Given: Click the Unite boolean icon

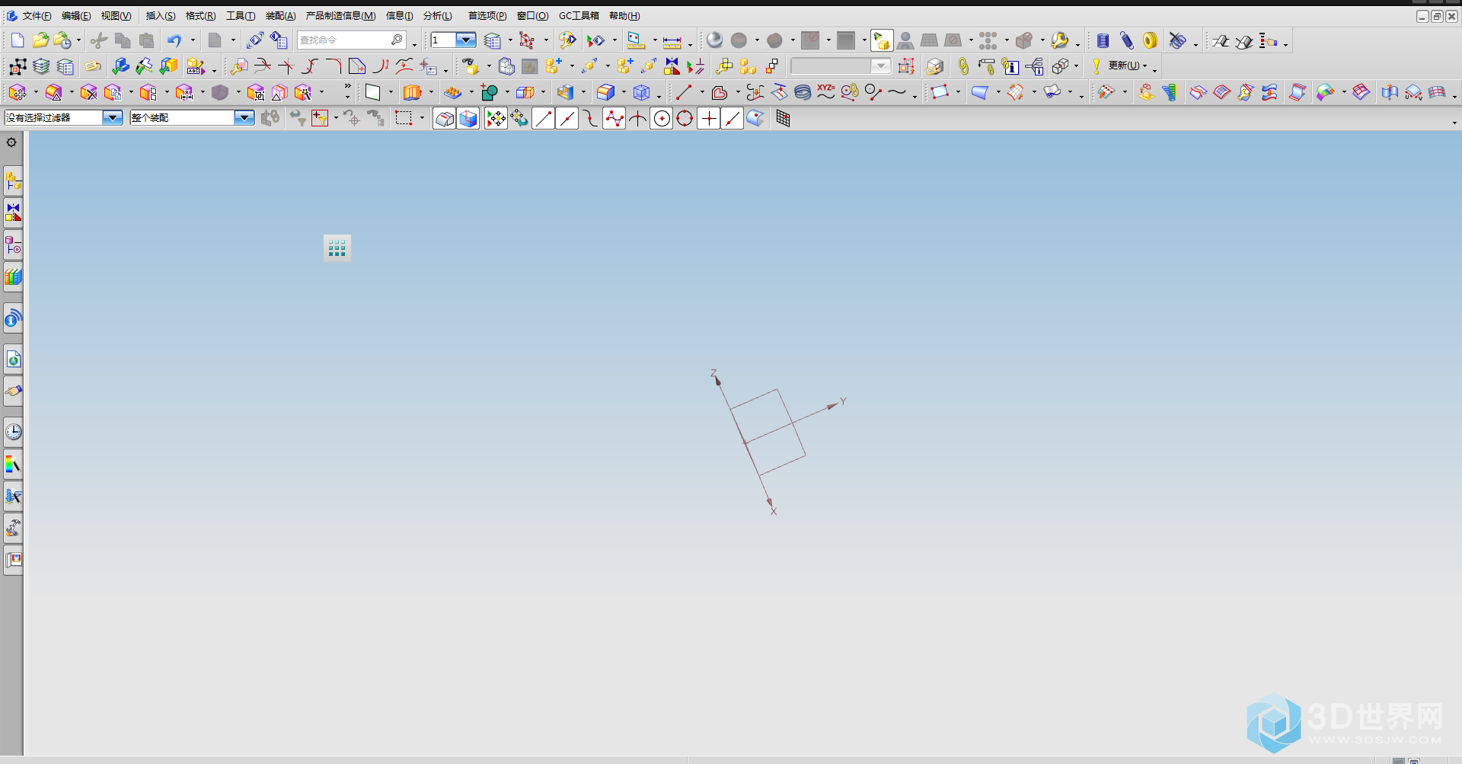Looking at the screenshot, I should click(489, 92).
